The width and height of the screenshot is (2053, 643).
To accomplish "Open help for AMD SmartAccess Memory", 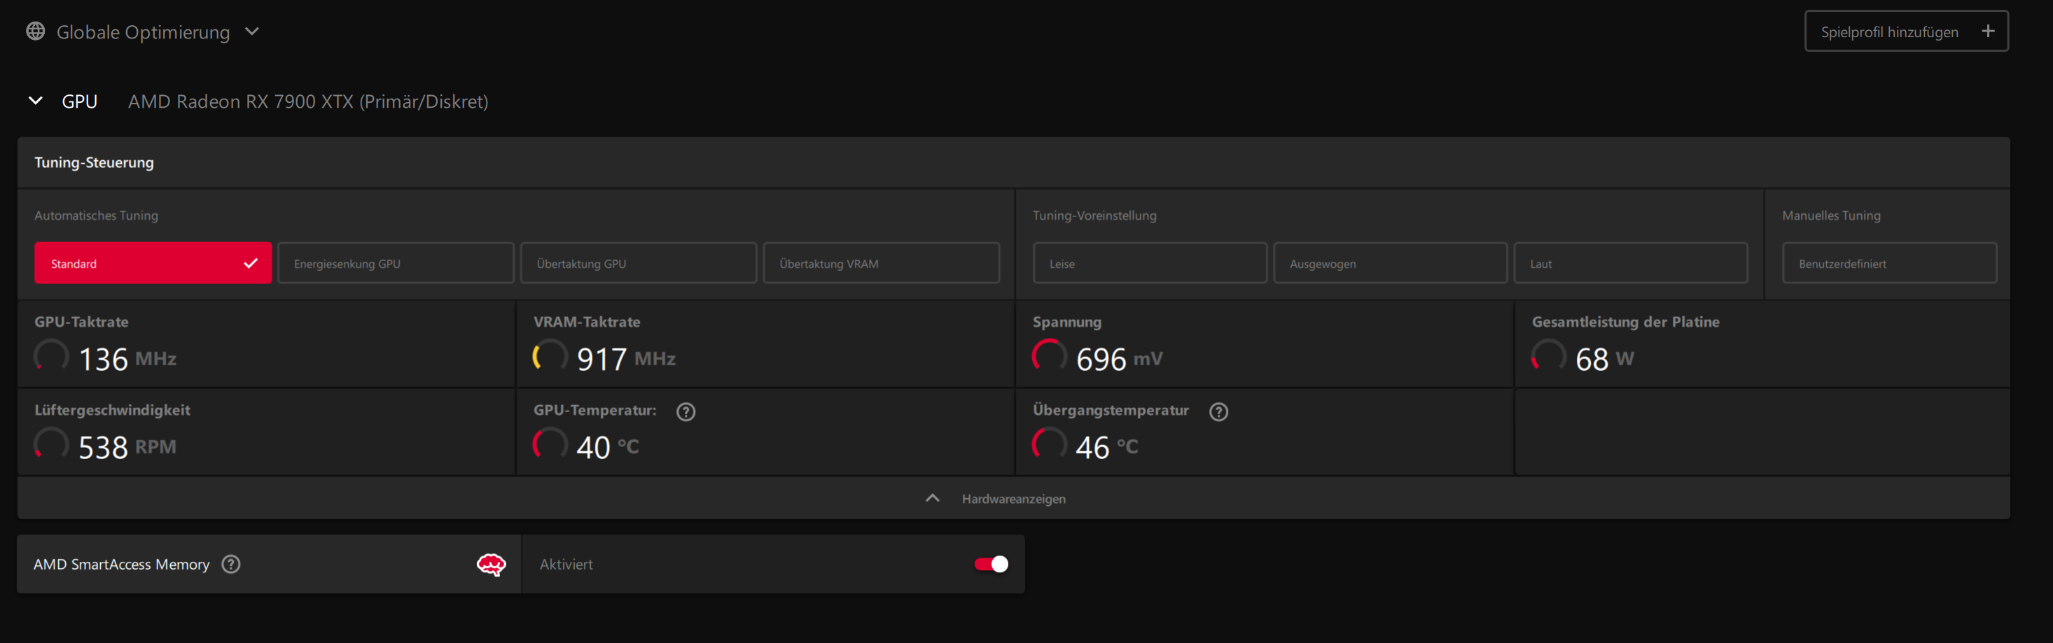I will point(231,564).
